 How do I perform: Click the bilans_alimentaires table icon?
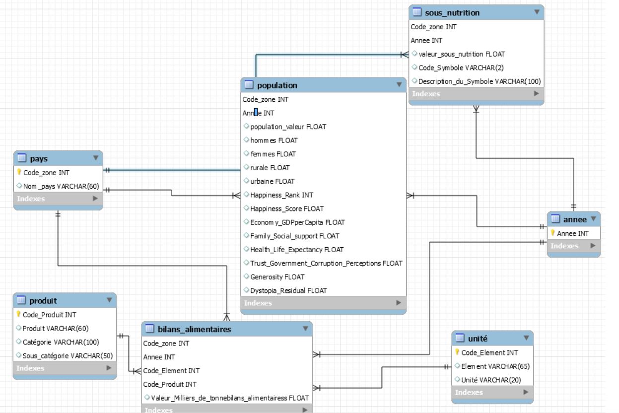pos(150,329)
